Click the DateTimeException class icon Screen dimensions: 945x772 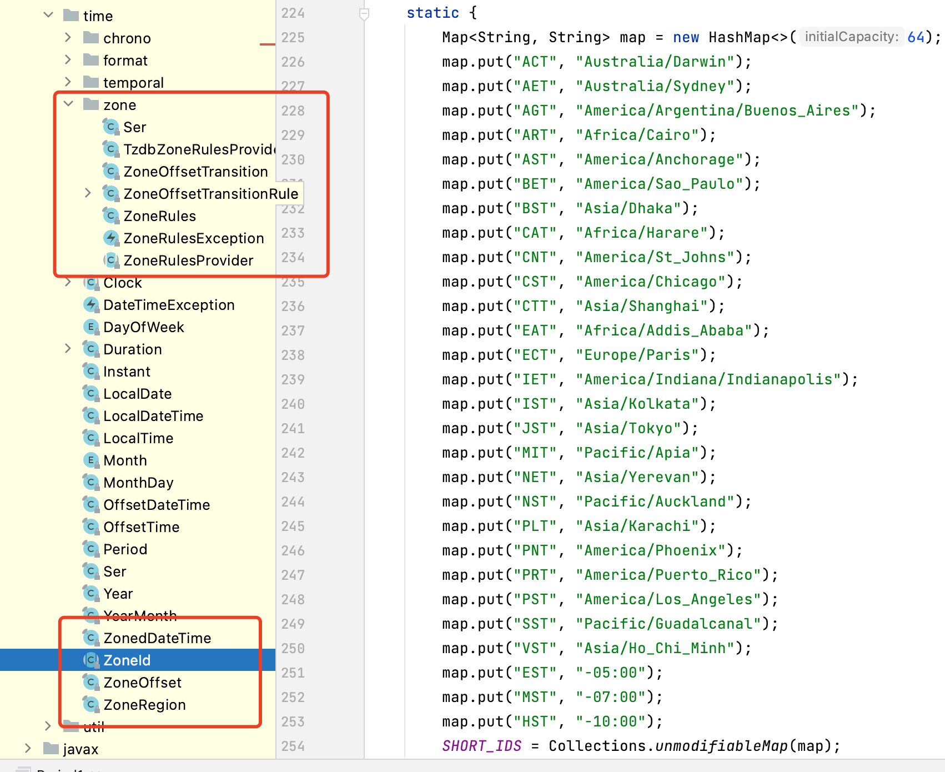91,305
